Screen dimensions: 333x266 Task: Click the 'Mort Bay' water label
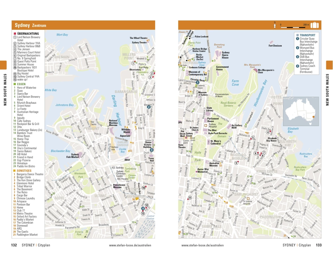tap(62, 35)
